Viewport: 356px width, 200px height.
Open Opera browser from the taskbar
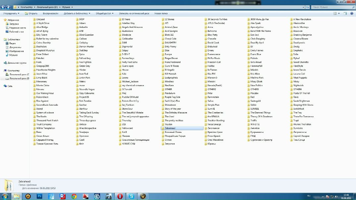(120, 196)
